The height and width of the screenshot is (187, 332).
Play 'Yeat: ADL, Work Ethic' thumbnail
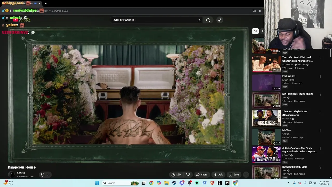tap(266, 64)
